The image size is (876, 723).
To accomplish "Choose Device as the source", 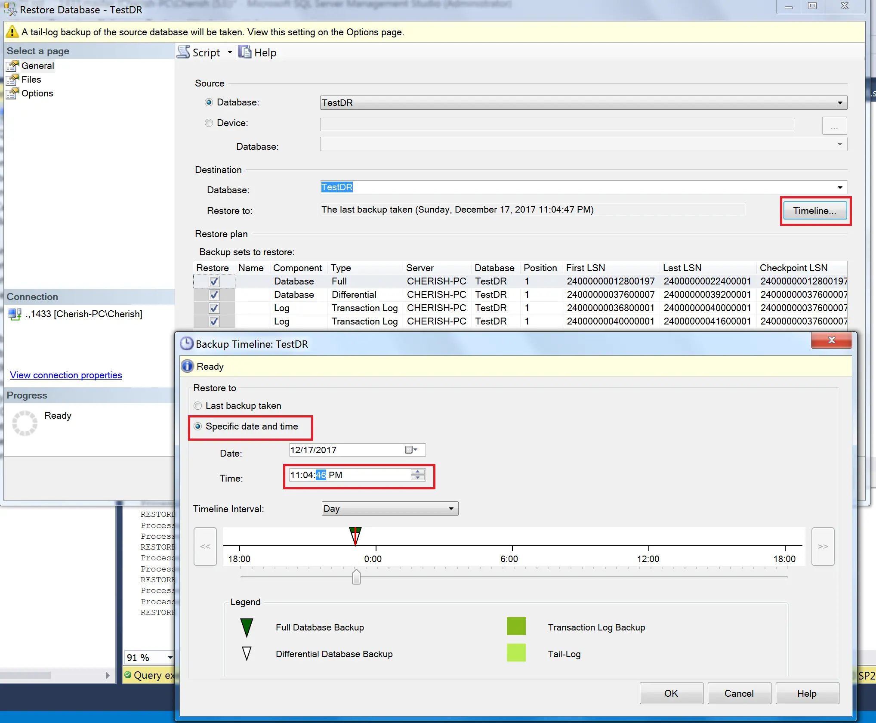I will point(209,123).
